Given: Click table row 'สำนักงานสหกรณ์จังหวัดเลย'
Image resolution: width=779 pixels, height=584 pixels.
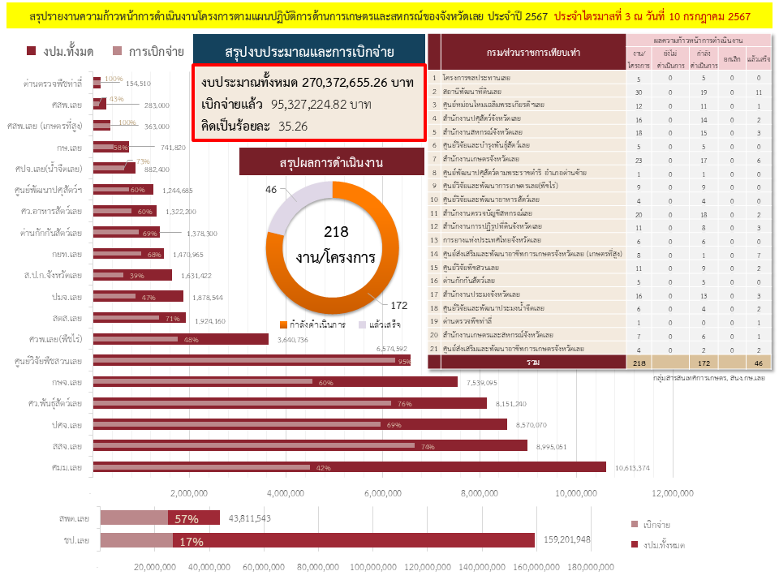Looking at the screenshot, I should pyautogui.click(x=600, y=132).
